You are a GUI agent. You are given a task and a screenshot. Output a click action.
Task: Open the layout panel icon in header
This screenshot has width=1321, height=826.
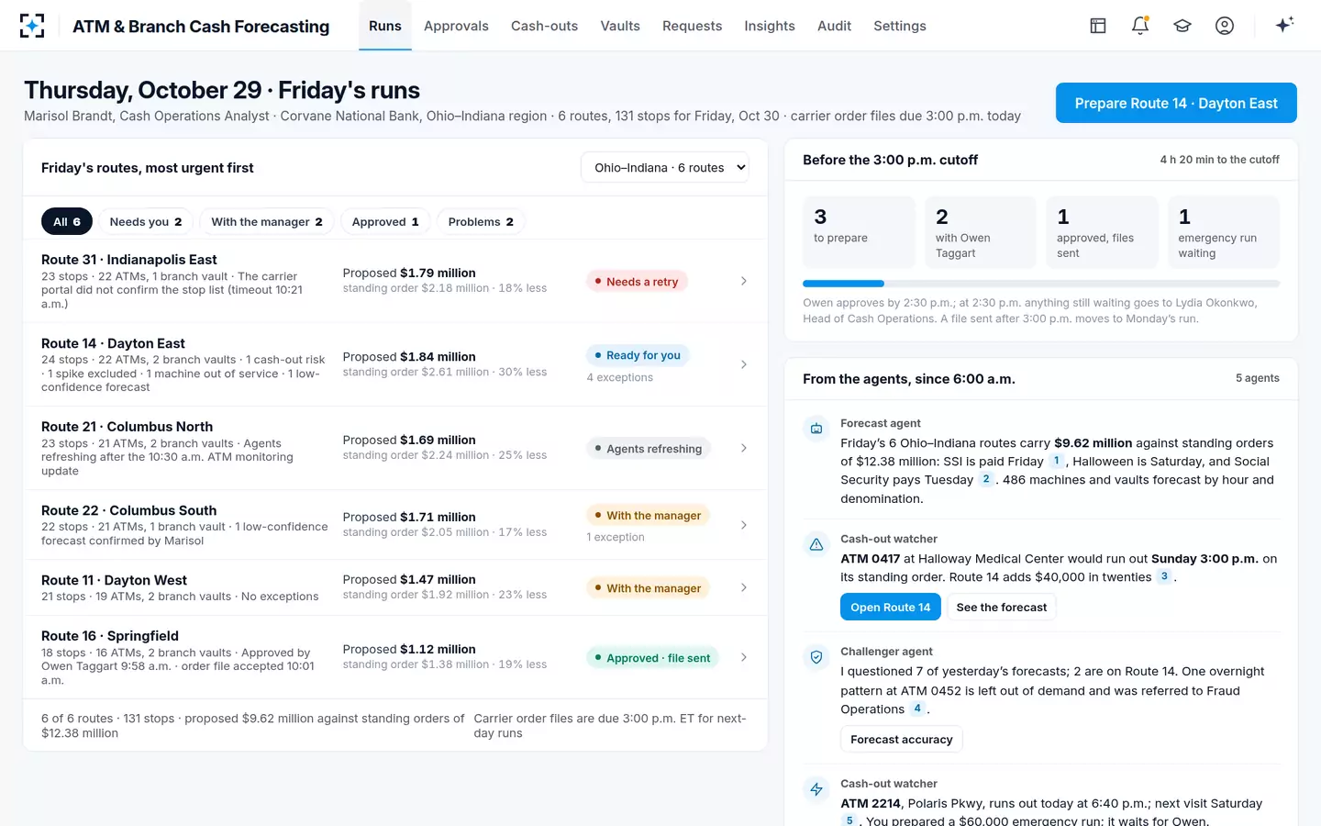coord(1098,26)
